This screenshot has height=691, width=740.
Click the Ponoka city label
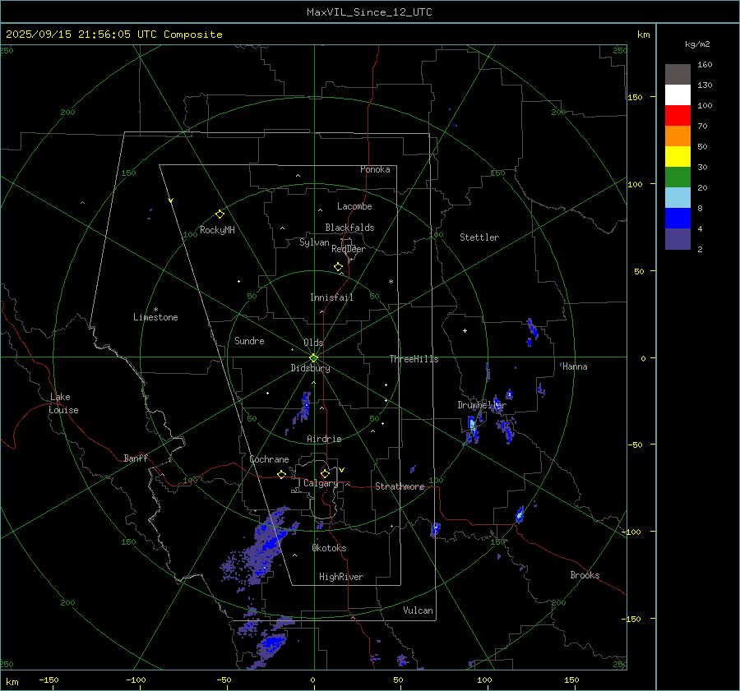click(375, 169)
